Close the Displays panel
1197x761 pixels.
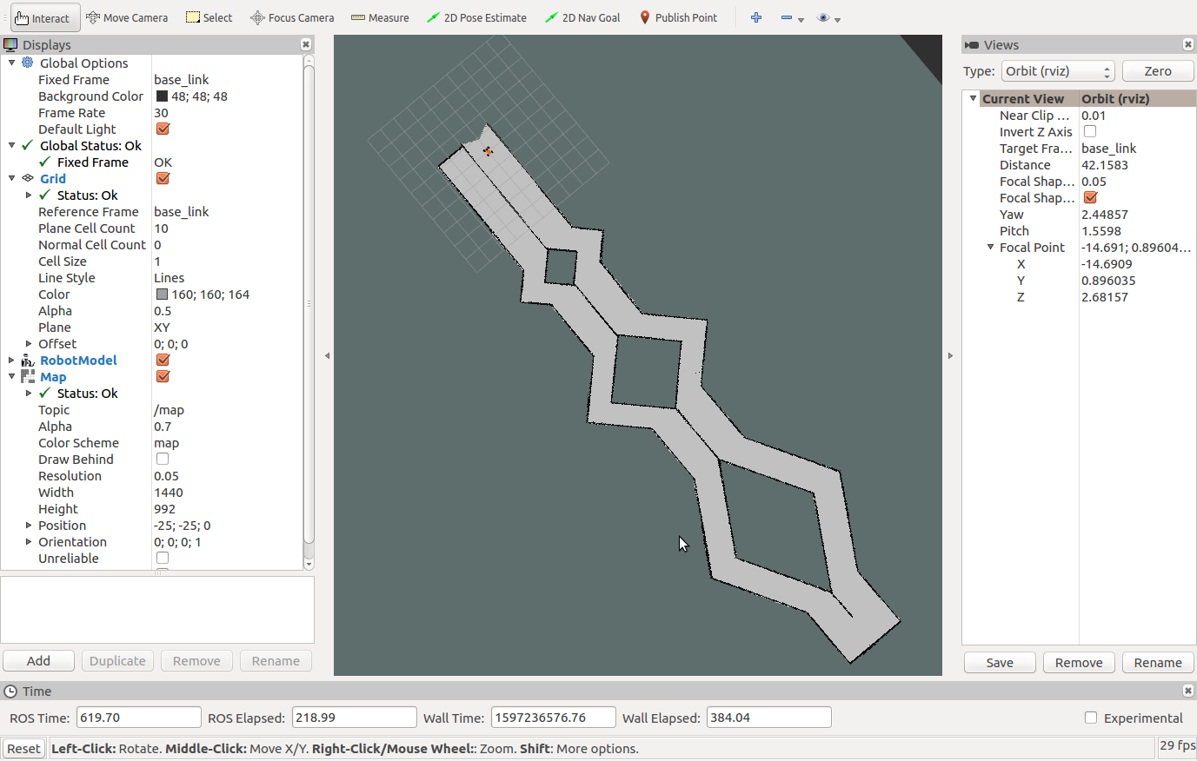tap(306, 44)
